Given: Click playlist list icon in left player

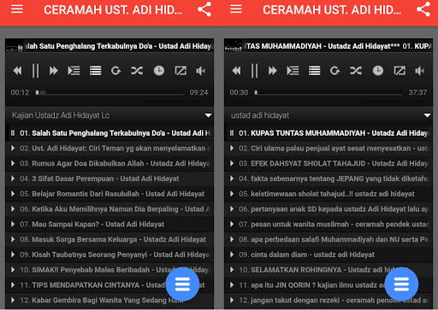Looking at the screenshot, I should tap(95, 70).
